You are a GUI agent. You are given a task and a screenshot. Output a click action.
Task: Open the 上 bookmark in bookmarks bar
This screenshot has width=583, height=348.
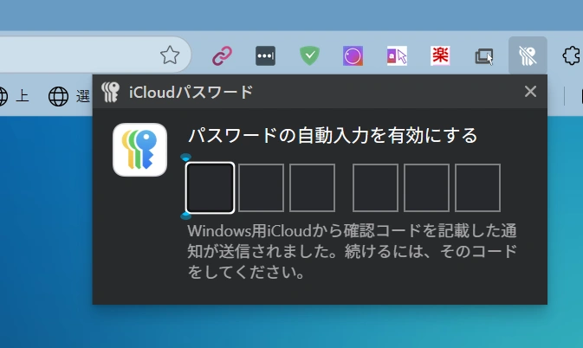(x=14, y=96)
